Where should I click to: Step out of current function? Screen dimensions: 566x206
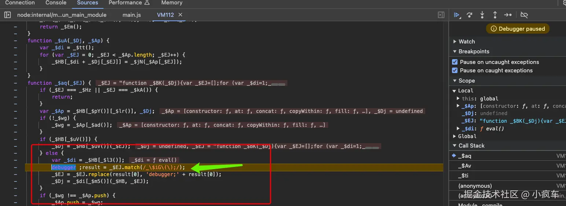tap(495, 15)
